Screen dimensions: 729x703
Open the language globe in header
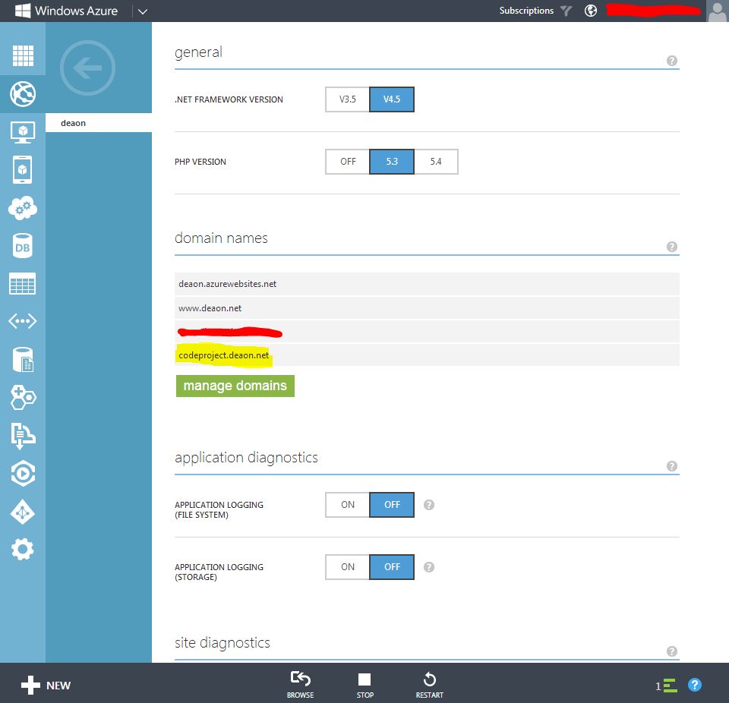pos(591,11)
